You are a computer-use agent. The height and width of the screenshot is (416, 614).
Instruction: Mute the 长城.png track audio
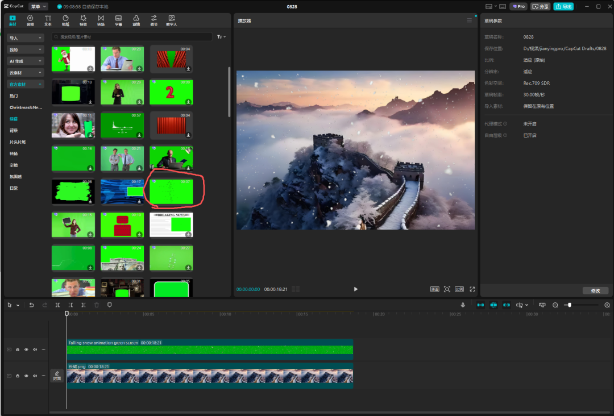(x=35, y=376)
